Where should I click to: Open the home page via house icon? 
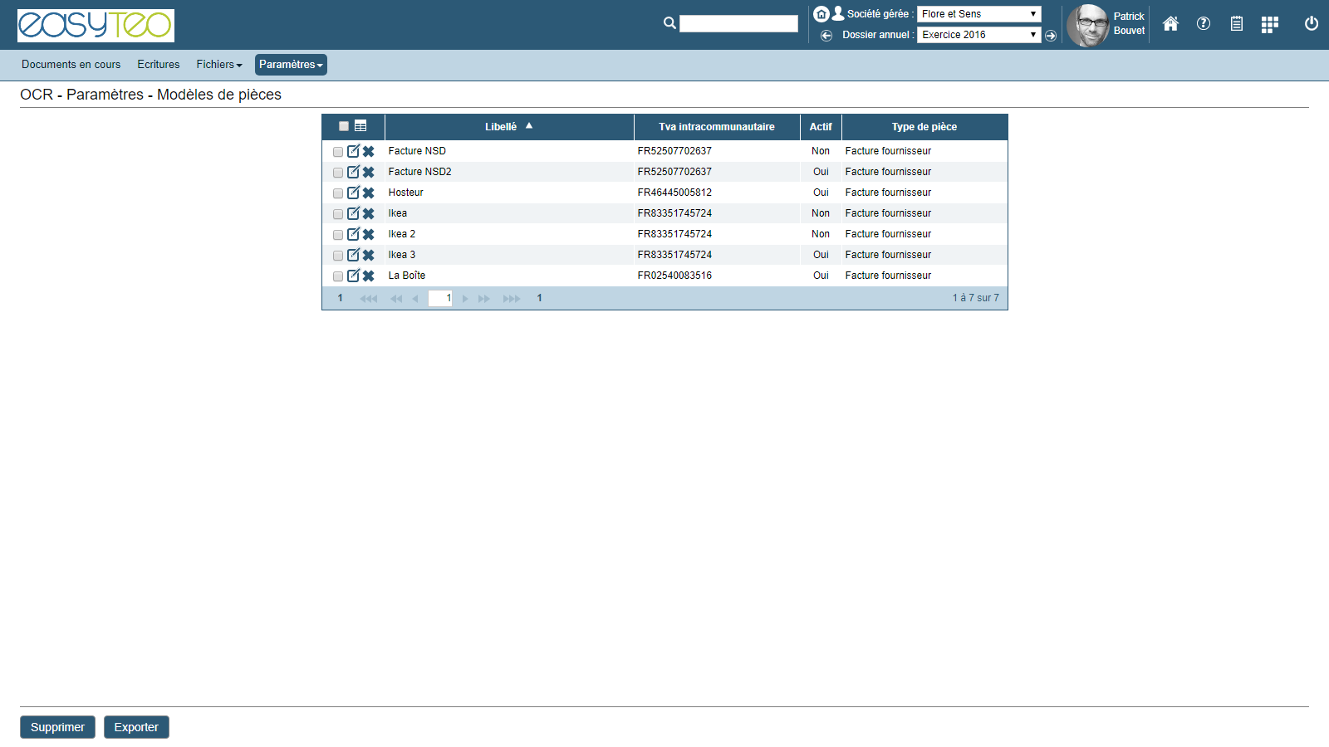1170,24
